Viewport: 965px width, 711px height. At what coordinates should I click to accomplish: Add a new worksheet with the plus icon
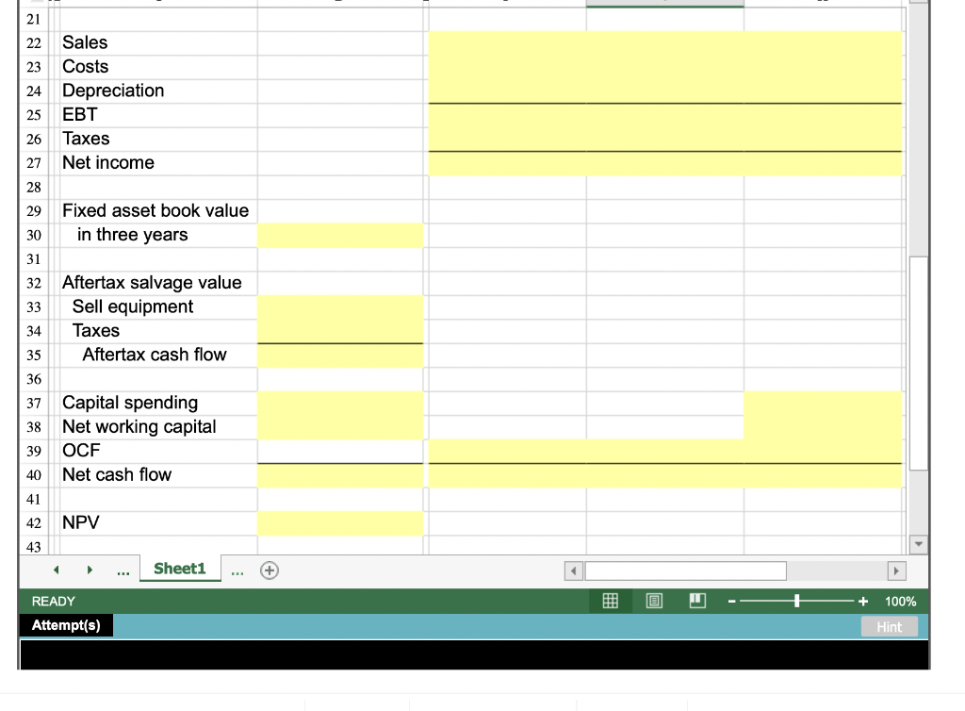click(x=270, y=570)
